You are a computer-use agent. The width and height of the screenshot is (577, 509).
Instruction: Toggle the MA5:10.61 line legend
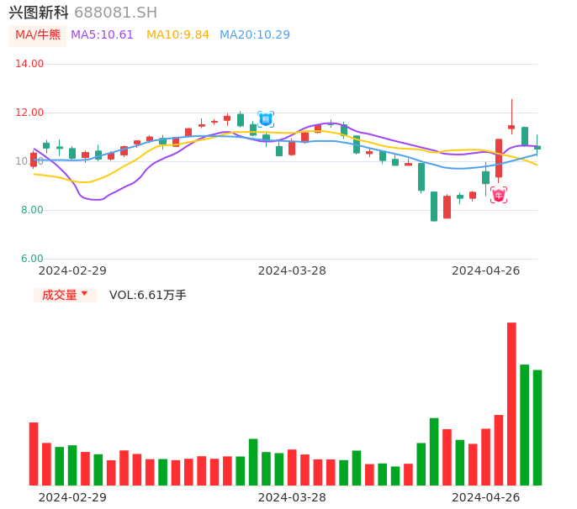point(102,34)
